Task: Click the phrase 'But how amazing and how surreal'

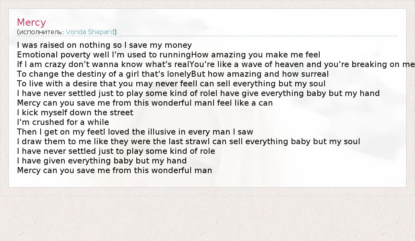Action: click(x=260, y=74)
